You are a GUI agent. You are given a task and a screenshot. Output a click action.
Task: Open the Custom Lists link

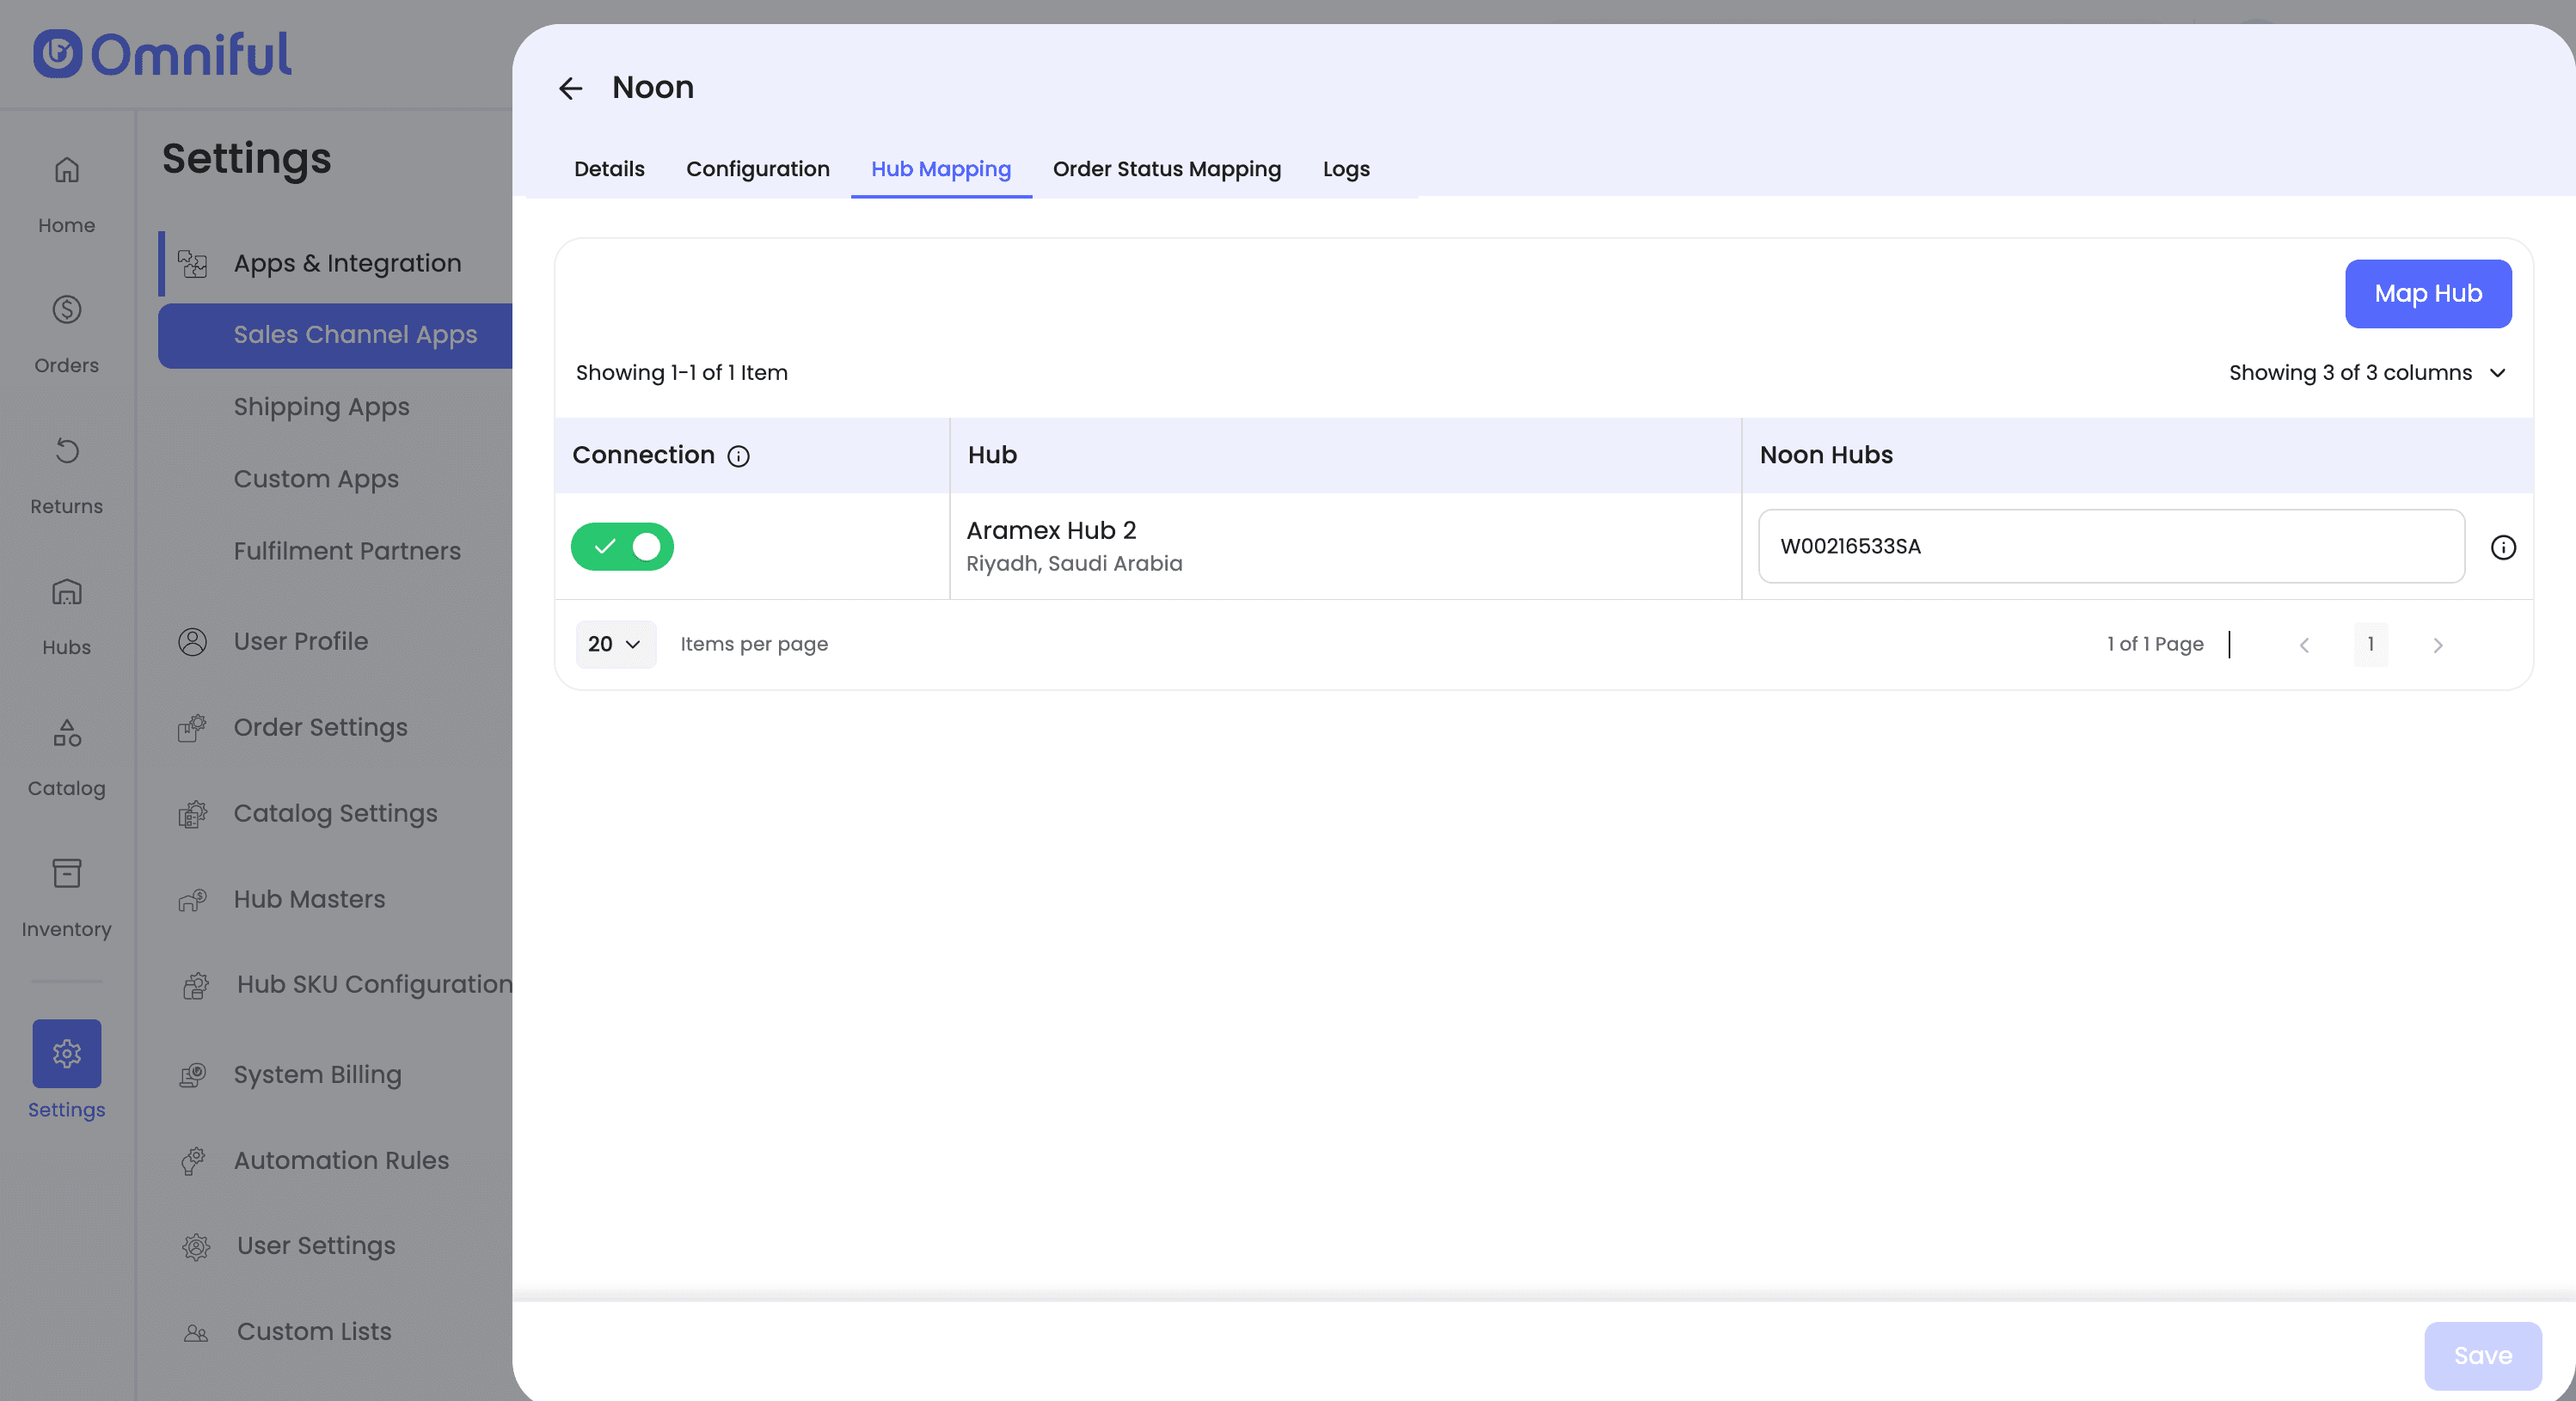314,1332
